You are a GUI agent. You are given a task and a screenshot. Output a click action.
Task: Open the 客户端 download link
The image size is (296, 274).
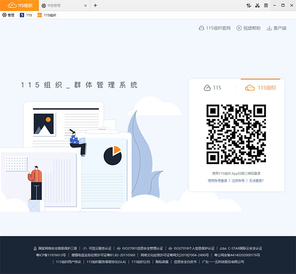click(x=277, y=28)
